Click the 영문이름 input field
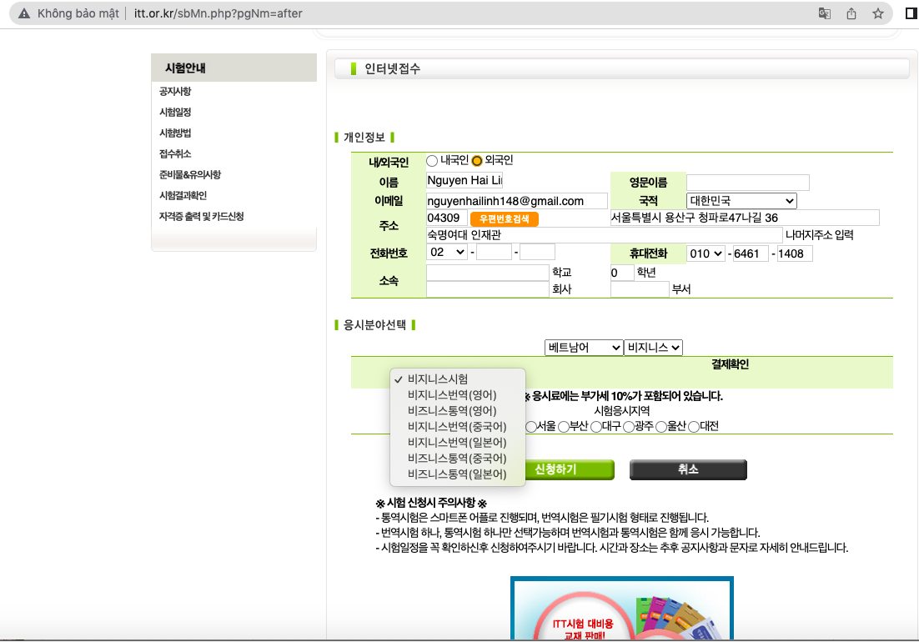 click(x=748, y=183)
